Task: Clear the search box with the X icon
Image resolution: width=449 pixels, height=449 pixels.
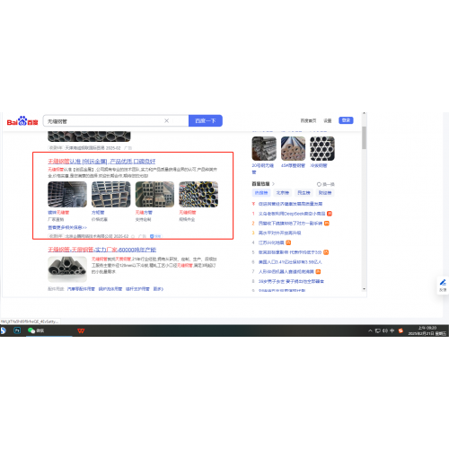Action: (x=167, y=120)
